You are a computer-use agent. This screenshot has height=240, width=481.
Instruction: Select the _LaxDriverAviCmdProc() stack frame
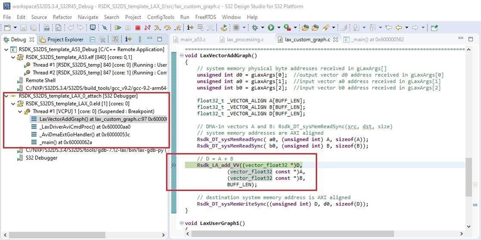point(81,127)
